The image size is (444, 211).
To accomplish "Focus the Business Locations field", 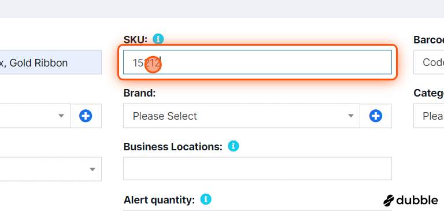I will (257, 169).
